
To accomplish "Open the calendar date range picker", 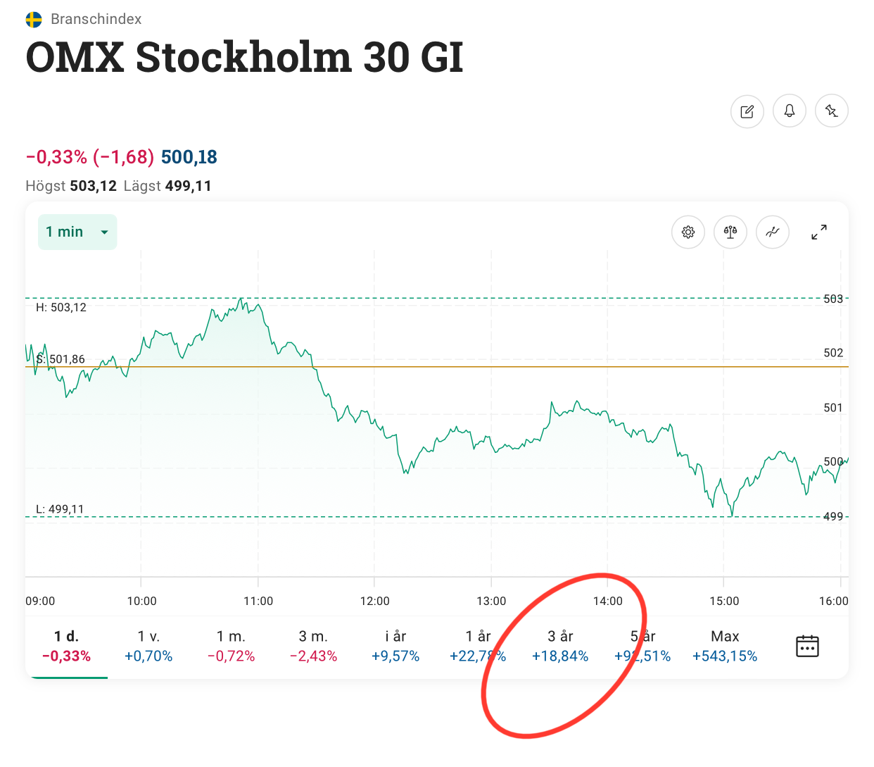I will click(x=806, y=646).
